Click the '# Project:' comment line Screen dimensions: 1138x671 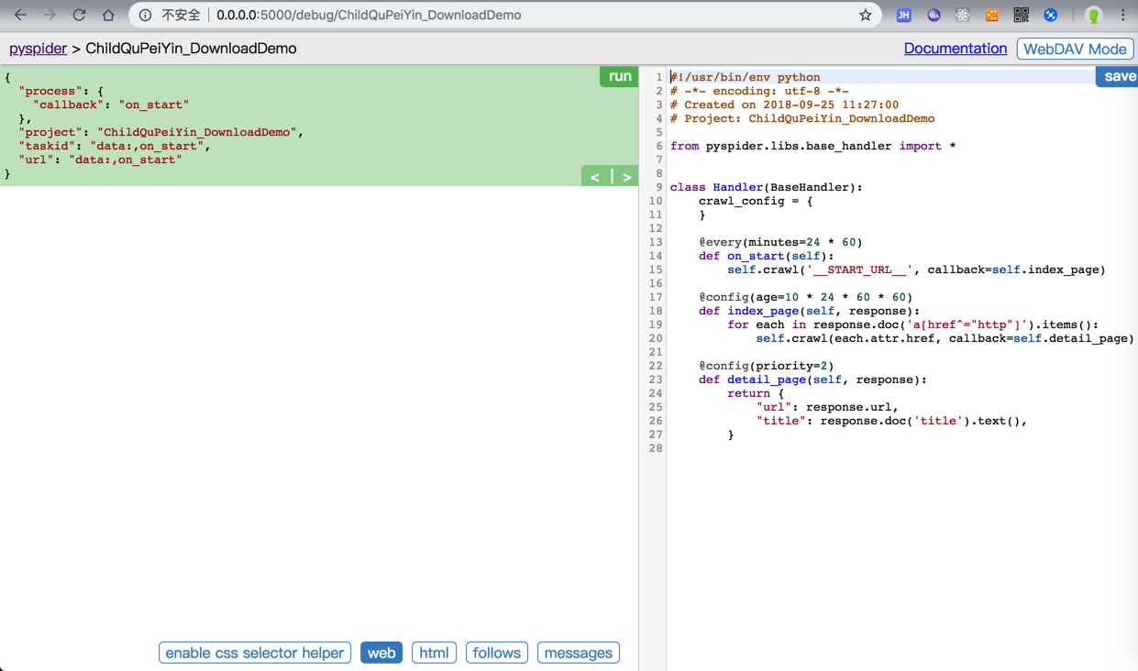pos(802,118)
